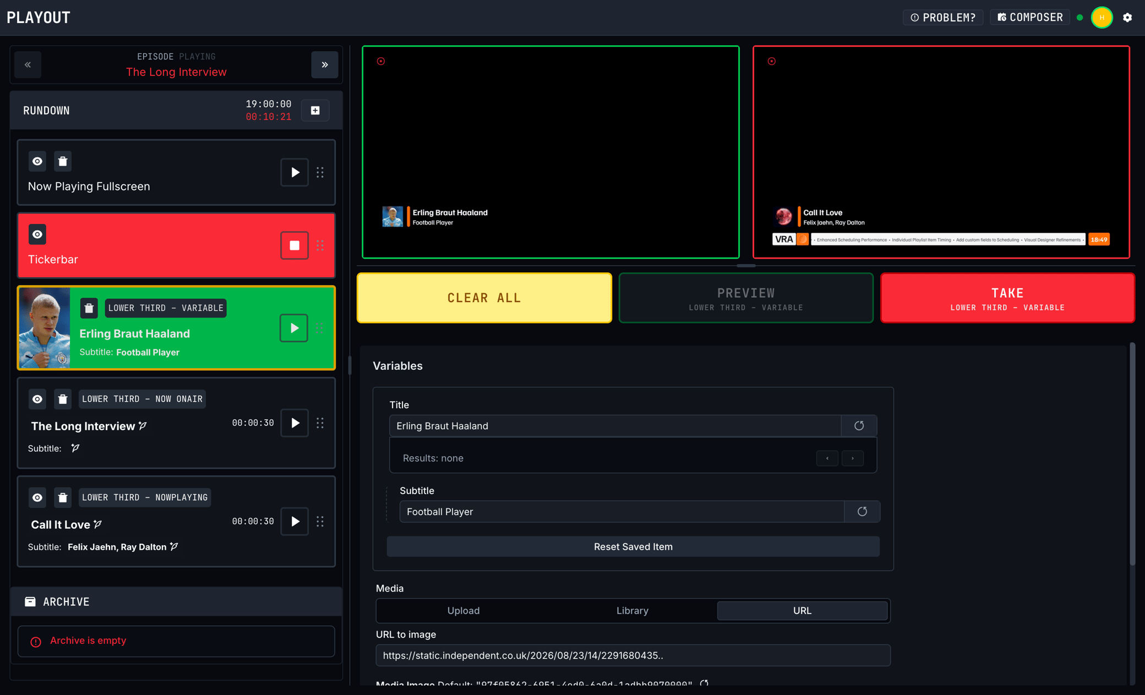The height and width of the screenshot is (695, 1145).
Task: Grab drag handle of Call It Love
Action: coord(320,522)
